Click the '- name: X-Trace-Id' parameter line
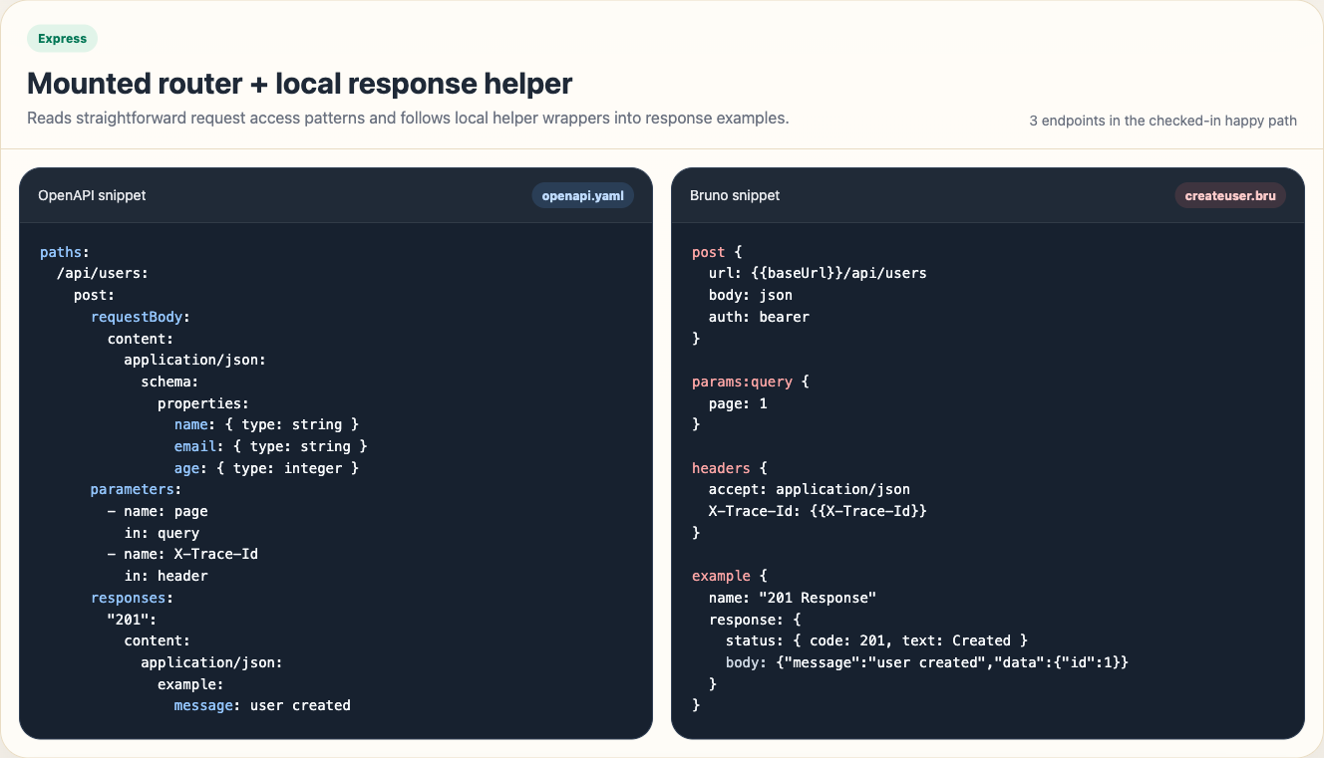 (x=182, y=554)
